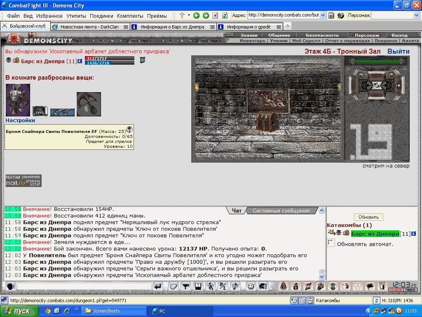The image size is (422, 317).
Task: Open the Файл menu
Action: pos(13,16)
